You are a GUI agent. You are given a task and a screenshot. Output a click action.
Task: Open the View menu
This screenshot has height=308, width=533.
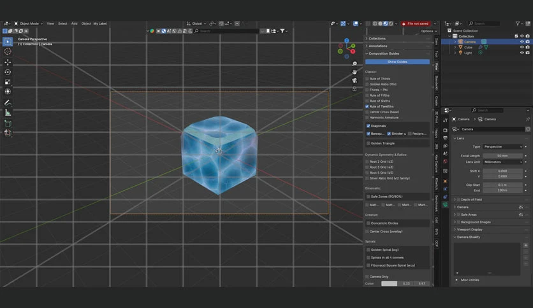50,24
